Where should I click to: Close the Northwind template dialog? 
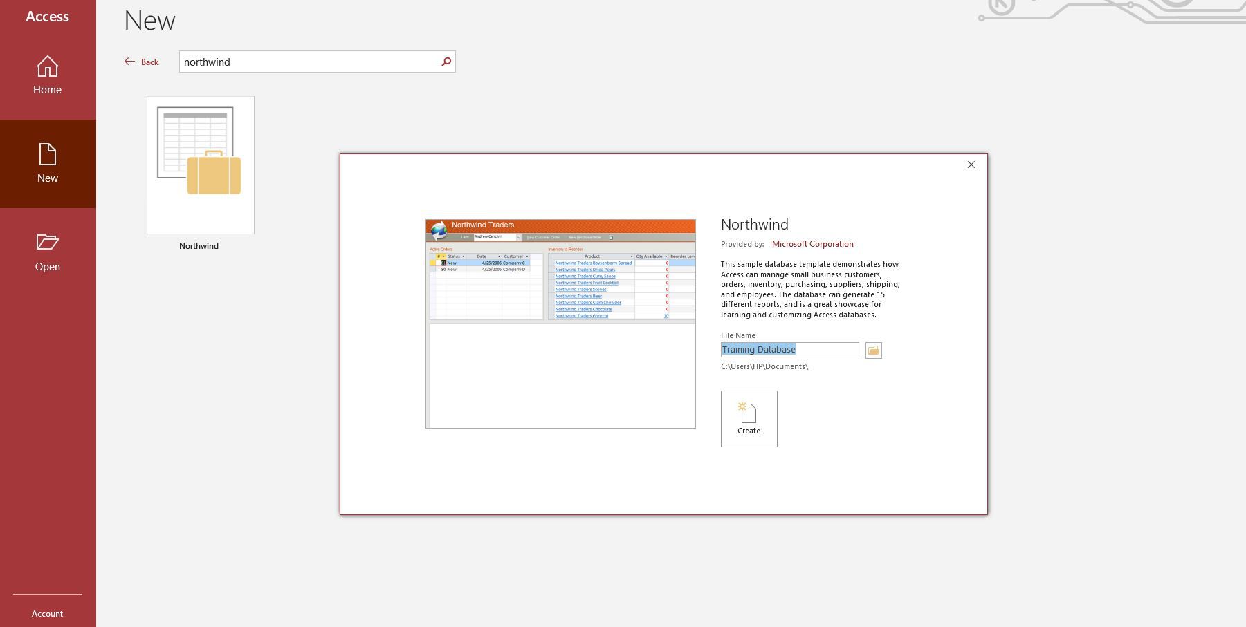tap(971, 165)
